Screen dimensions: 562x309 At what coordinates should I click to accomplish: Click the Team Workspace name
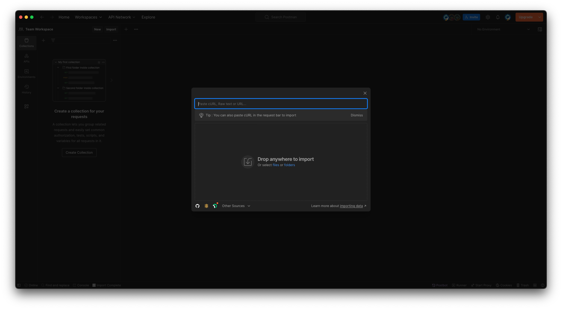pos(39,29)
